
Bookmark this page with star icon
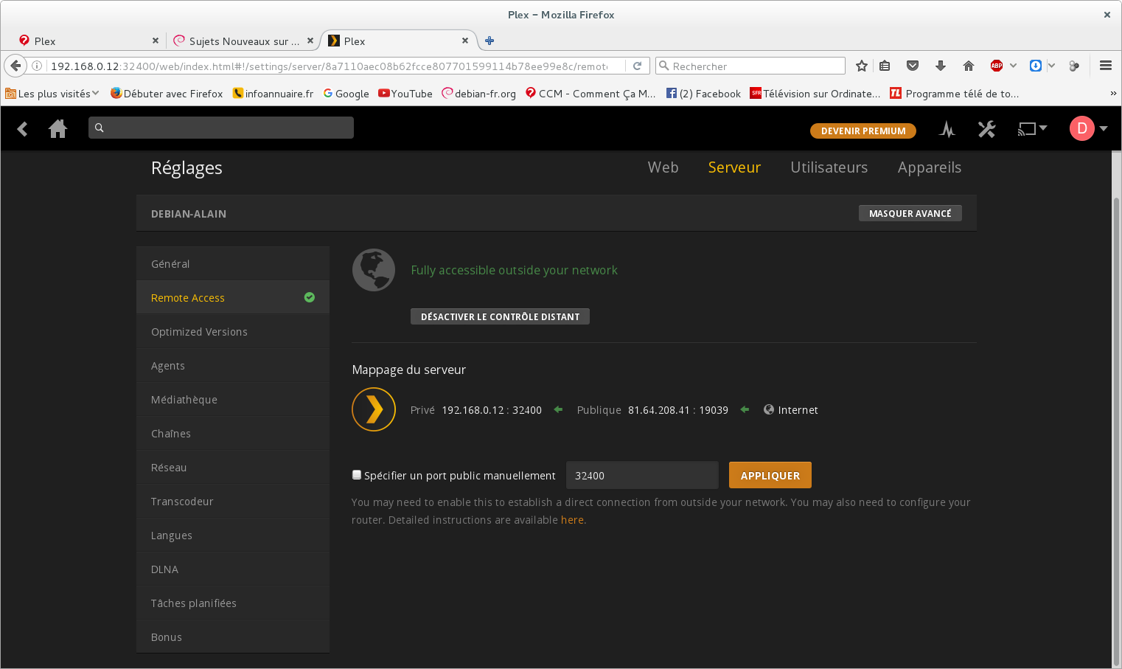tap(861, 66)
